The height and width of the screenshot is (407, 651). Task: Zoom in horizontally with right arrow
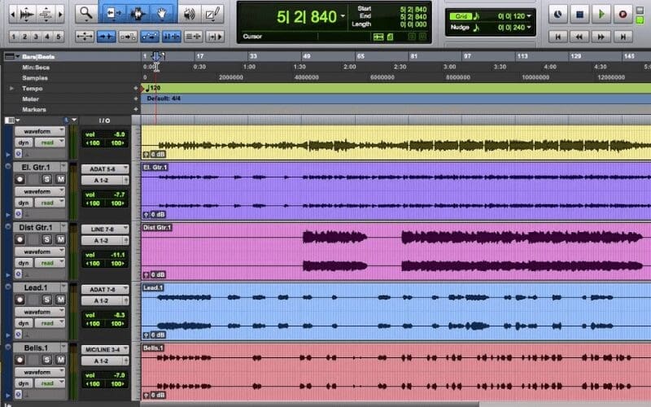click(60, 15)
